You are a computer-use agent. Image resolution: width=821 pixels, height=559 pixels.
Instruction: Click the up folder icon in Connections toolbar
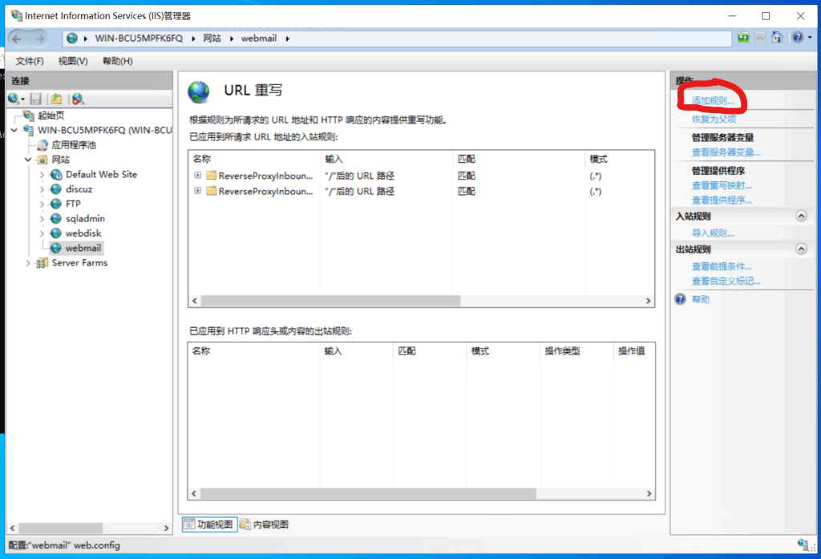coord(56,99)
